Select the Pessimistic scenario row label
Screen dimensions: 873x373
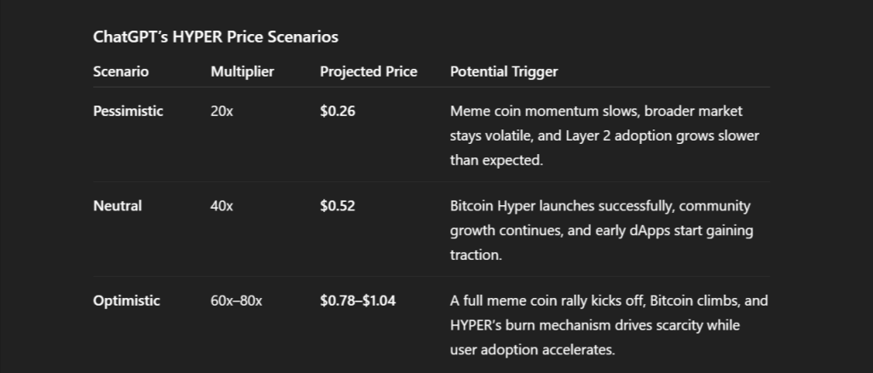(128, 112)
